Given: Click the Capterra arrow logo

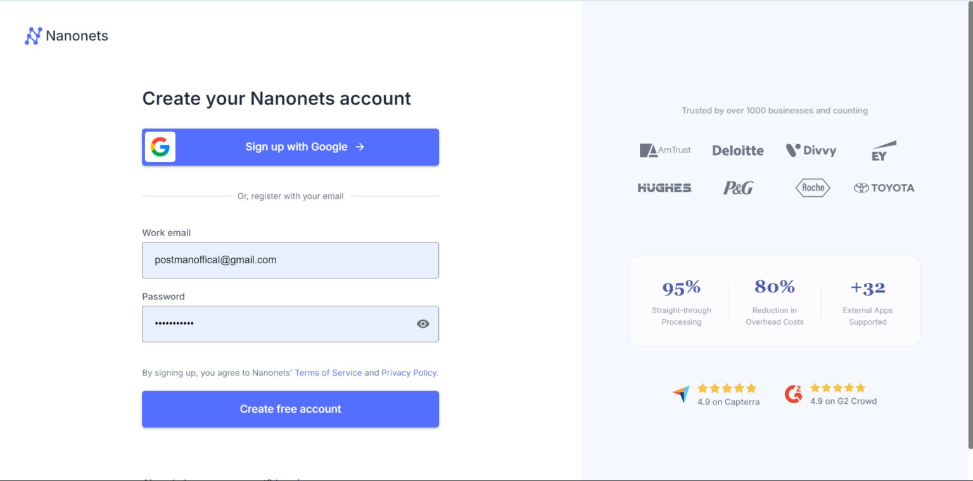Looking at the screenshot, I should tap(680, 394).
